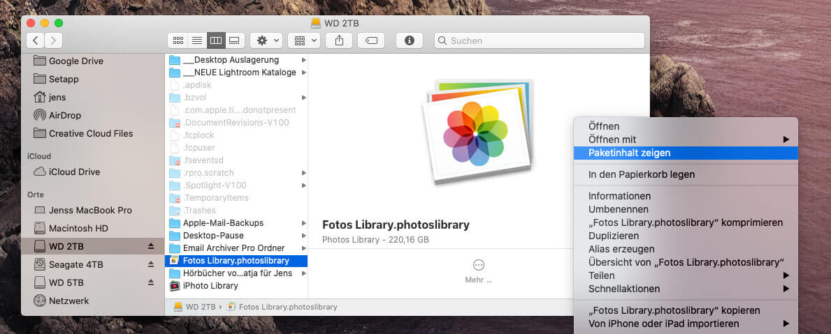Eject the WD 2TB drive
Screen dimensions: 831x334
click(x=150, y=246)
